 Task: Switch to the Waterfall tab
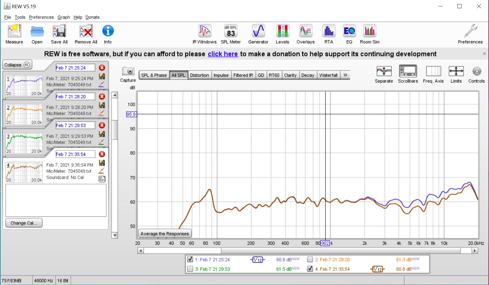point(328,75)
